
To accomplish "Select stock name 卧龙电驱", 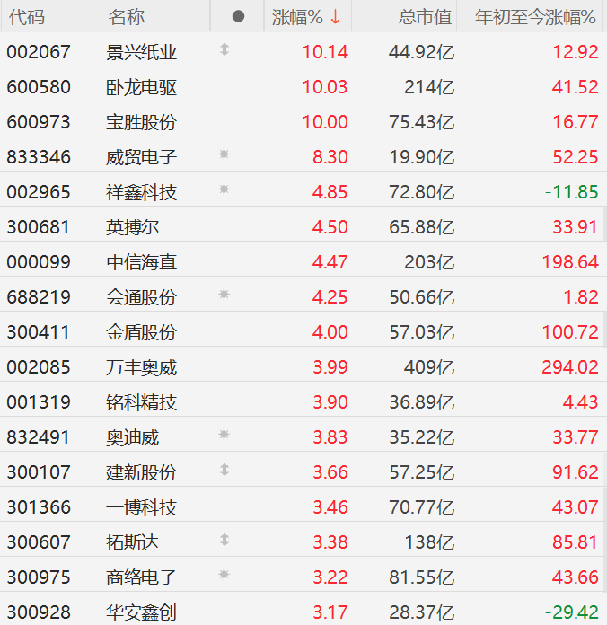I will (x=141, y=87).
